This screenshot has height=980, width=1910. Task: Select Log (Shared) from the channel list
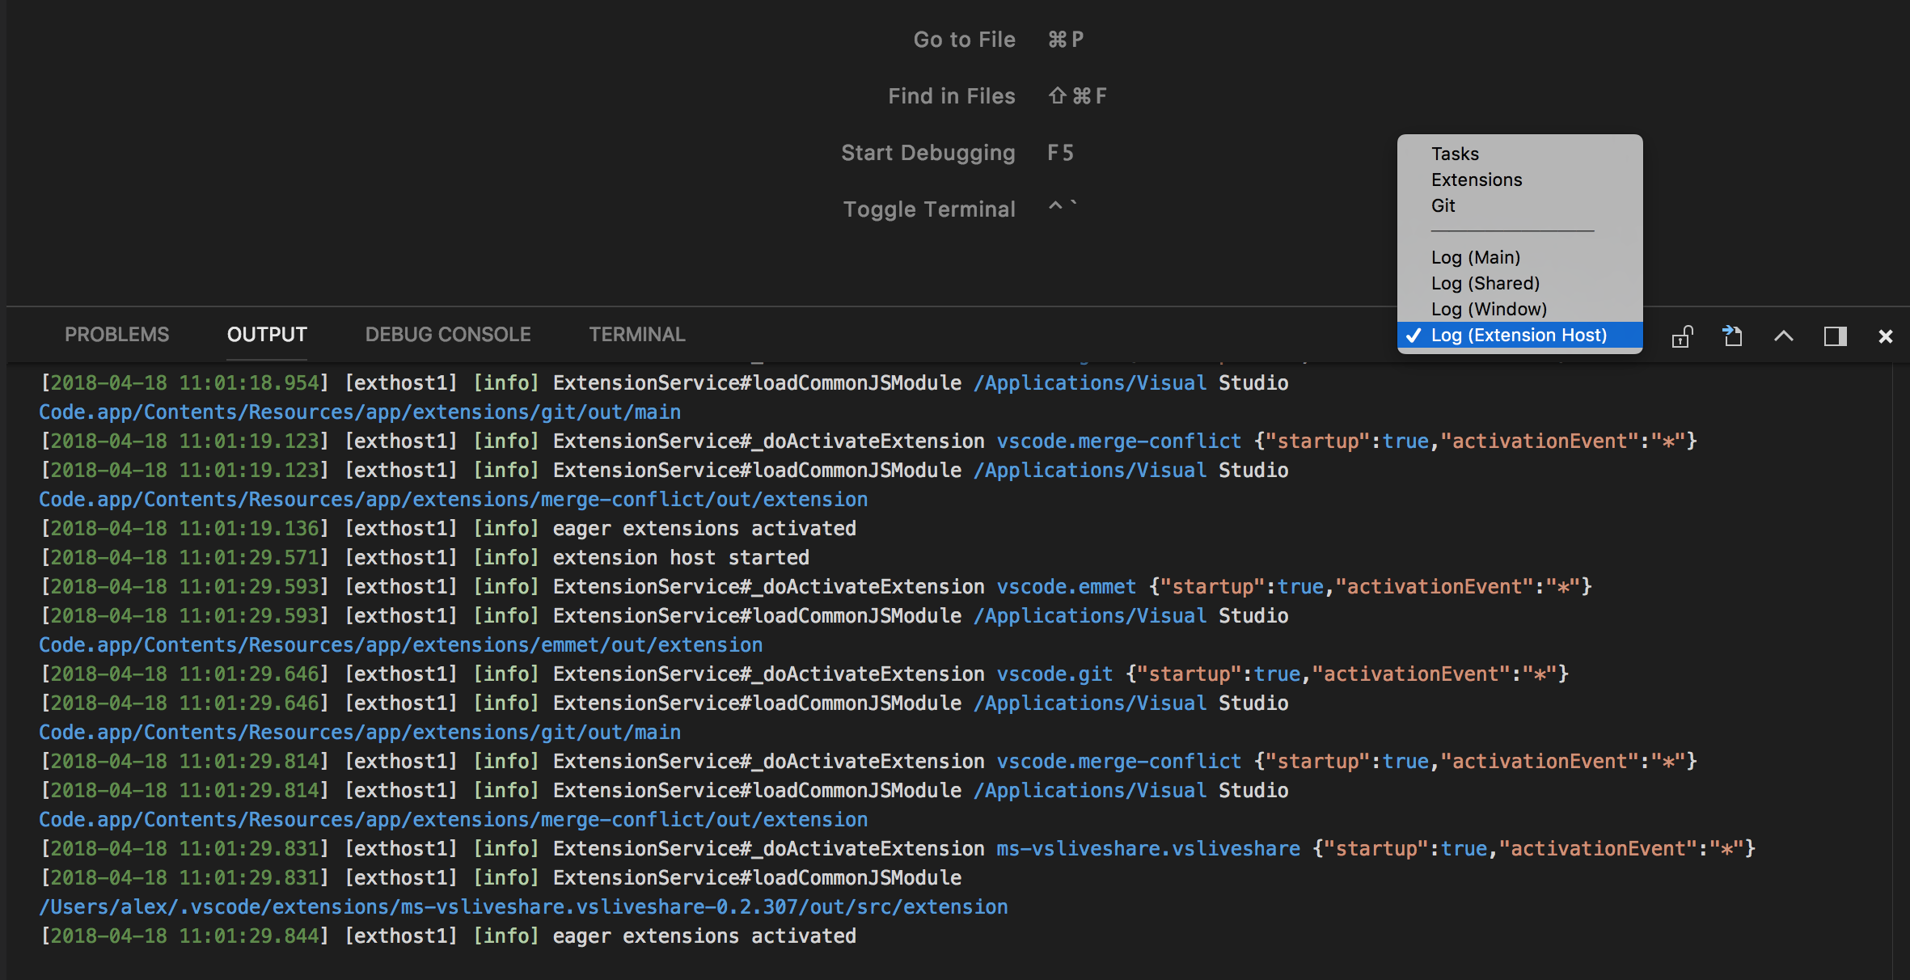point(1485,283)
